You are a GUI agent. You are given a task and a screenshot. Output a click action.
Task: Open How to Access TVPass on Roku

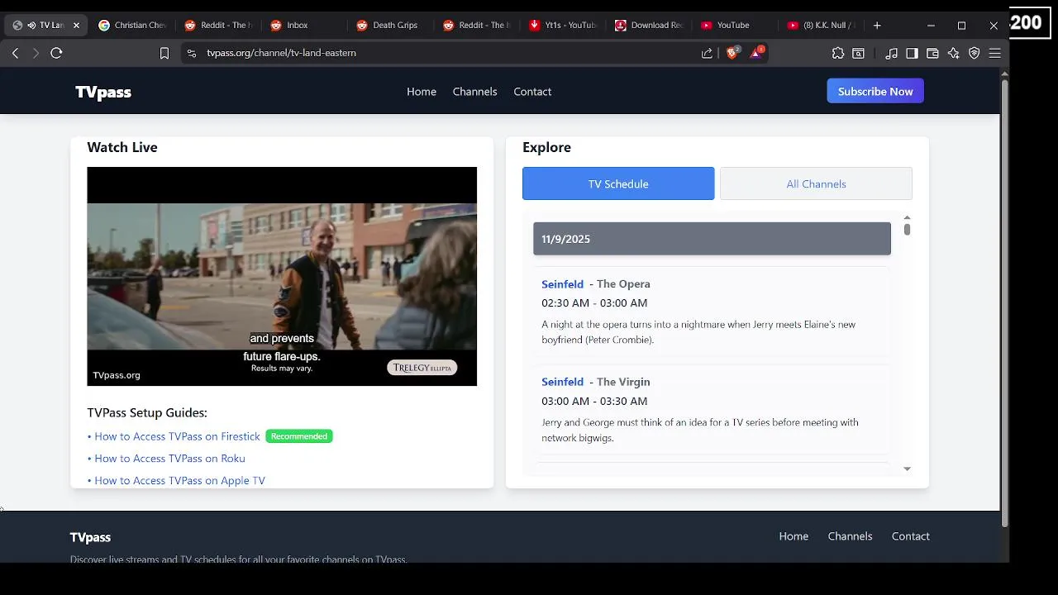169,459
